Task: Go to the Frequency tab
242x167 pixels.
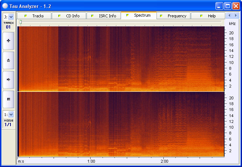Action: 174,16
